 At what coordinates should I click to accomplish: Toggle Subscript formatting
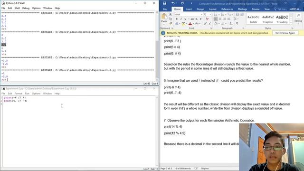point(197,19)
